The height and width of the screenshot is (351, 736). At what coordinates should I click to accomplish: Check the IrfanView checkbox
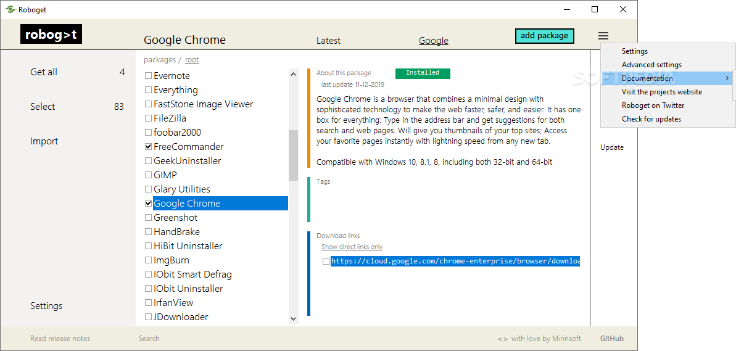point(148,303)
